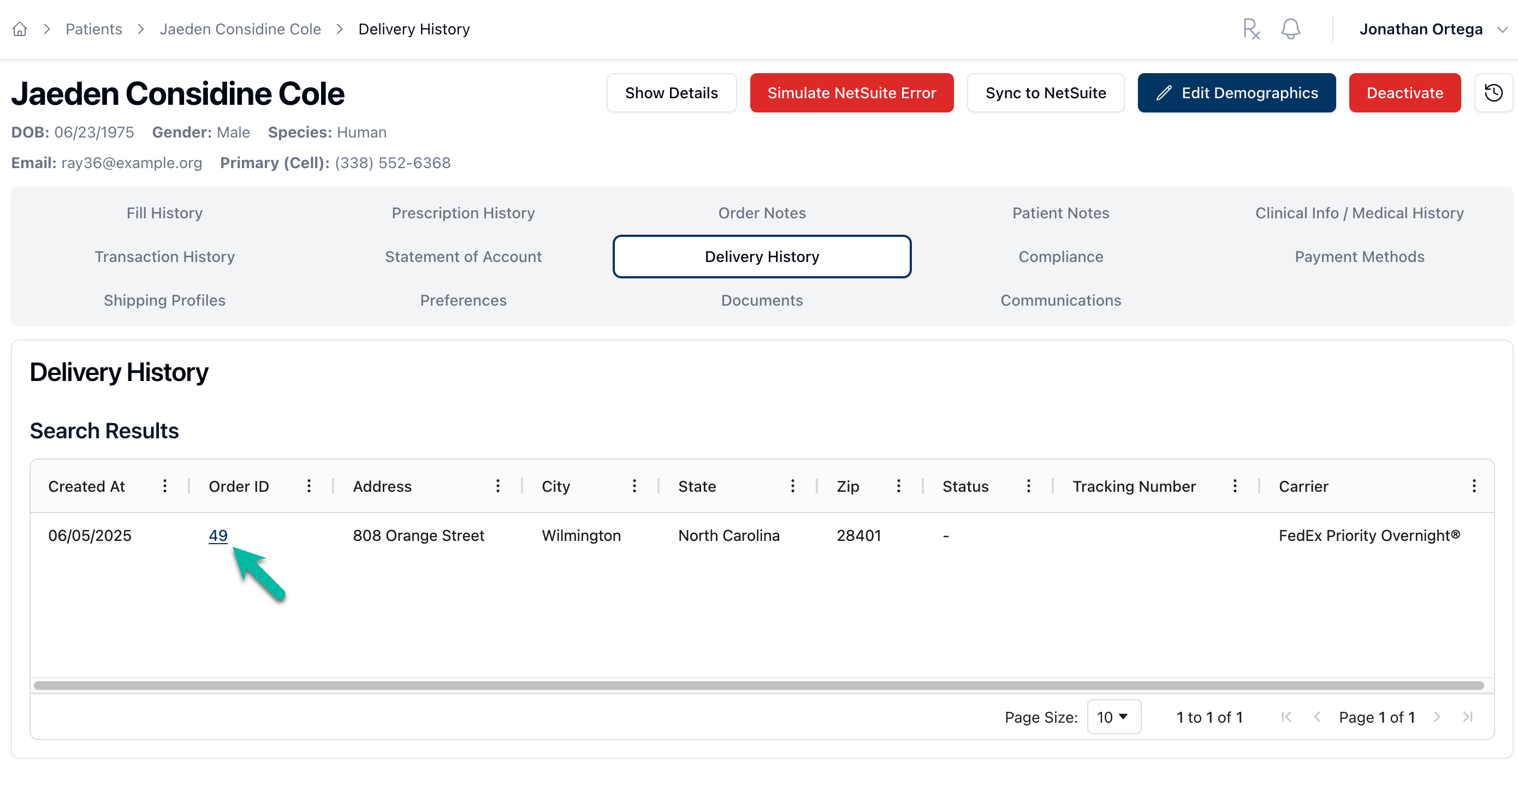Open the Compliance tab
The image size is (1518, 786).
click(1060, 257)
